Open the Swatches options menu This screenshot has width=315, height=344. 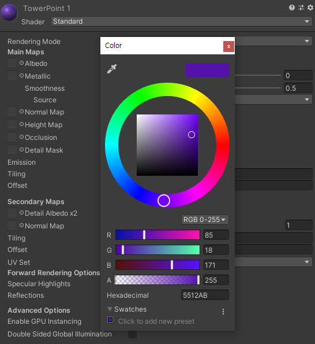click(223, 312)
